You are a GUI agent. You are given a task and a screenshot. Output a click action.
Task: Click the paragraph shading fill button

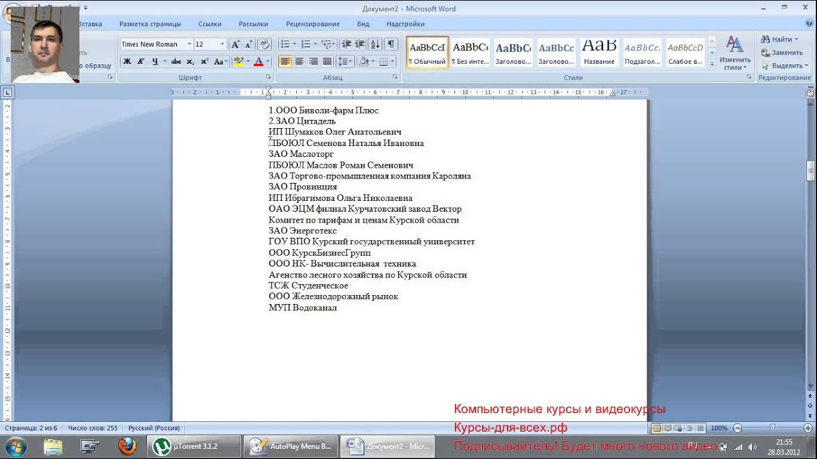[x=364, y=61]
